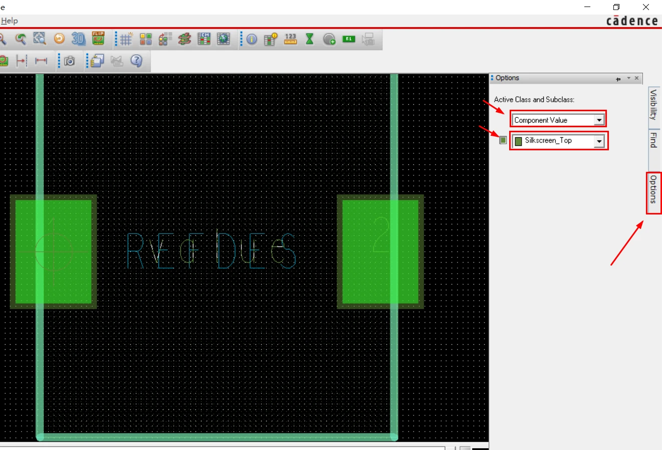Click the green hourglass icon
The image size is (662, 450).
pyautogui.click(x=310, y=39)
